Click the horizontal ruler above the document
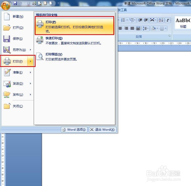Screen dimensions: 191x186 click(154, 43)
